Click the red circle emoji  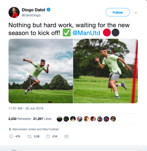[x=107, y=32]
